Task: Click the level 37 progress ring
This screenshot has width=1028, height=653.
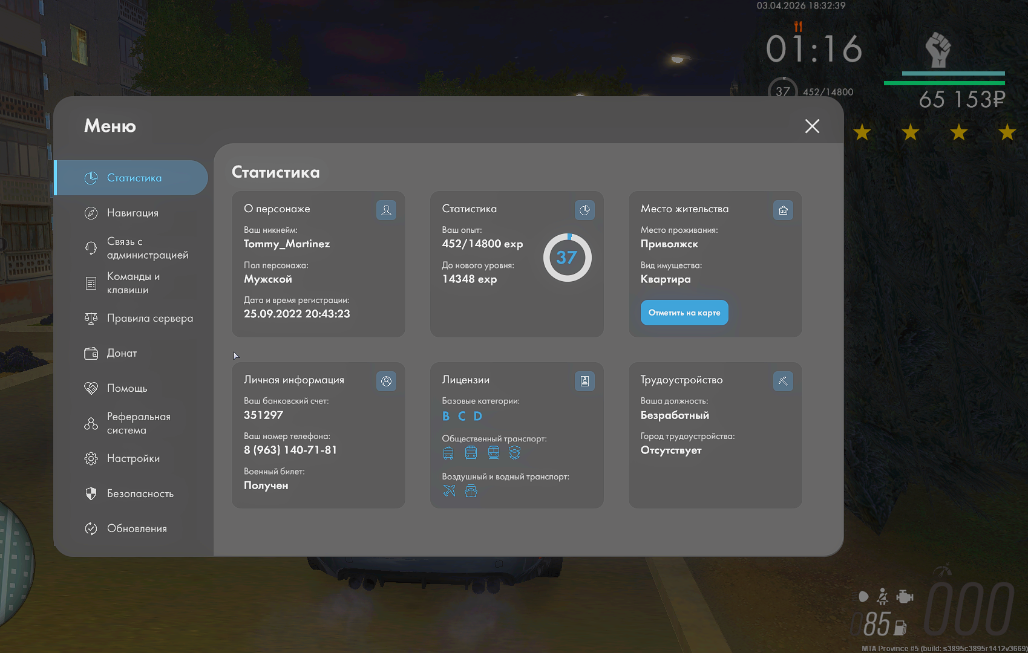Action: pyautogui.click(x=567, y=258)
